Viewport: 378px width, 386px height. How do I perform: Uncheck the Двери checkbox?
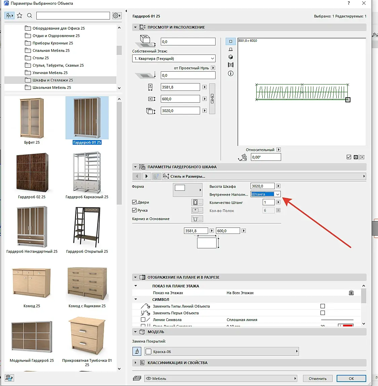[x=135, y=202]
